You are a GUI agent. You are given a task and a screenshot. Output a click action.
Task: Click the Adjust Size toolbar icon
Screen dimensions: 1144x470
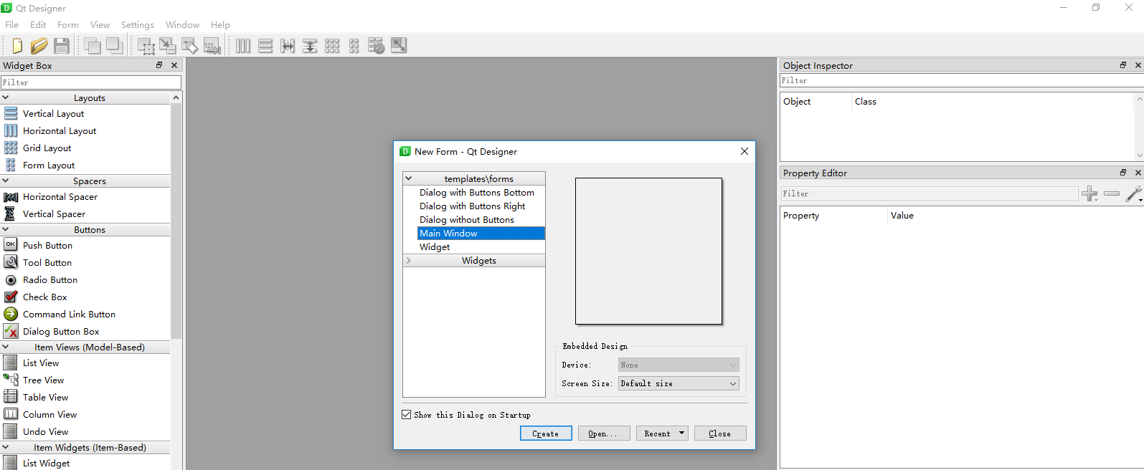click(399, 46)
